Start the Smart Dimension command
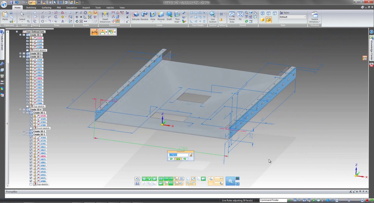The image size is (374, 203). tap(105, 17)
